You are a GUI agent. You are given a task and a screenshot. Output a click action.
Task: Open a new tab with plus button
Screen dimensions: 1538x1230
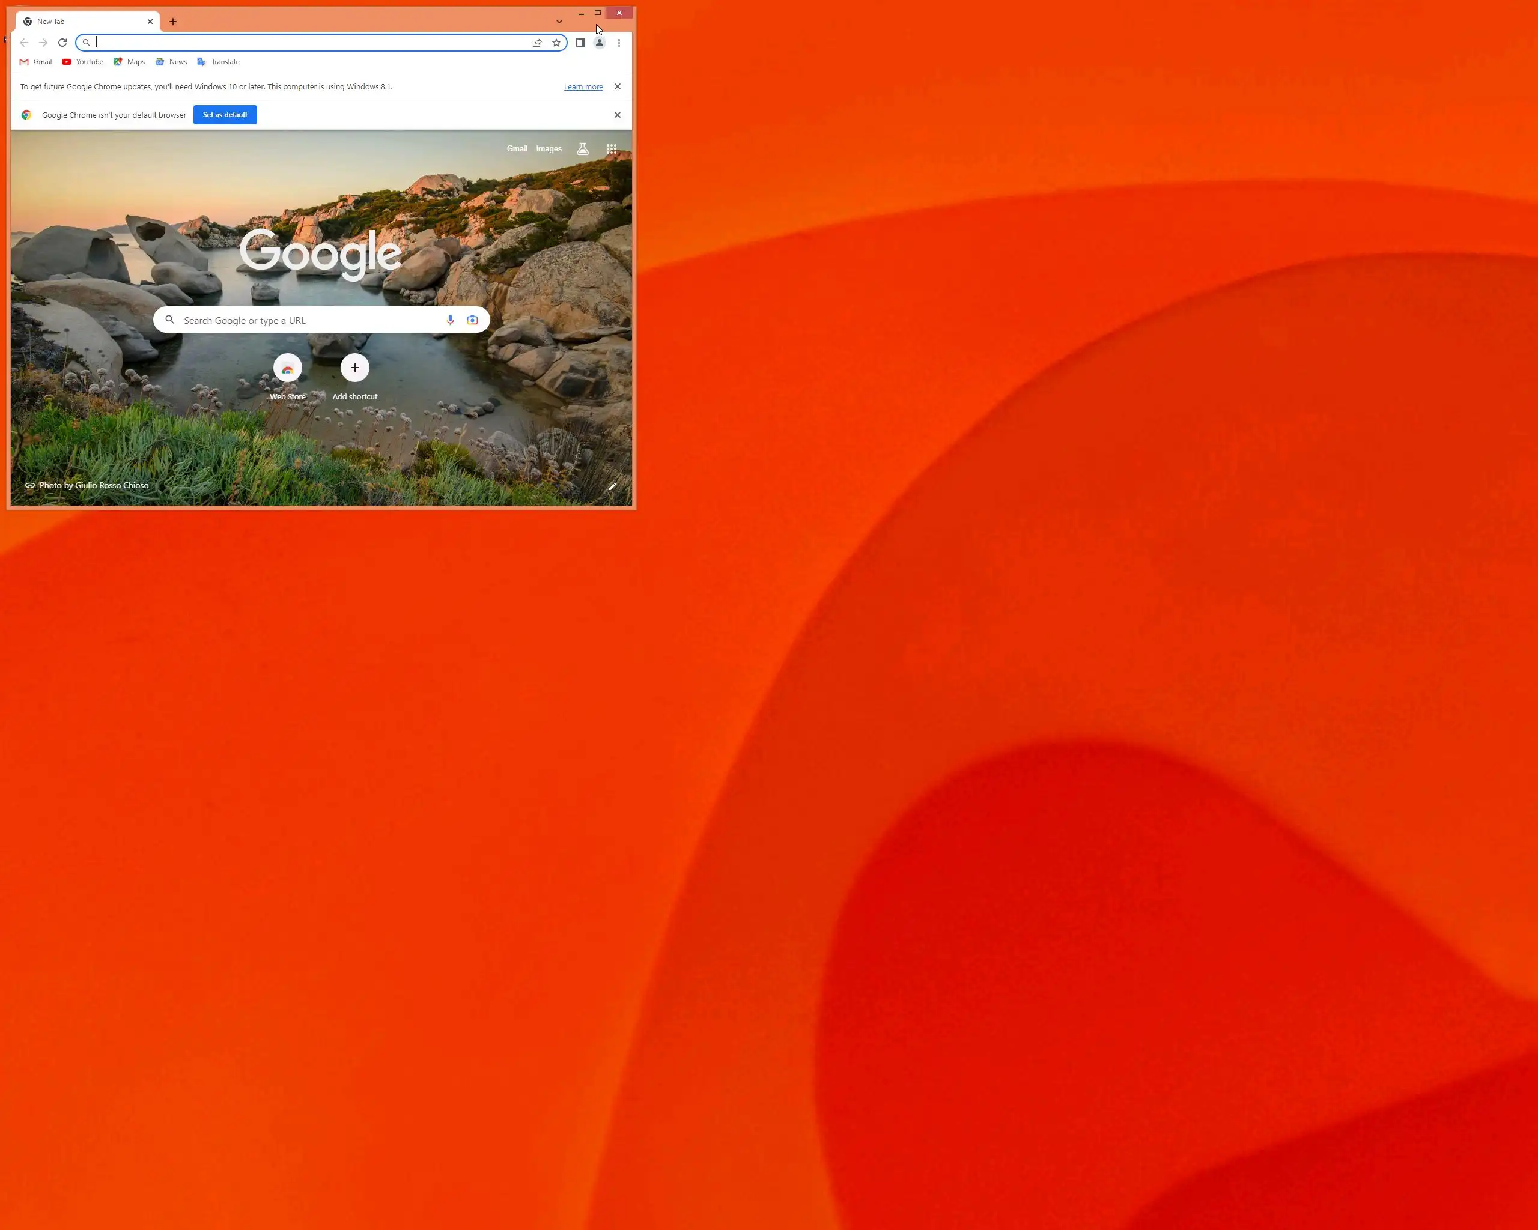(172, 22)
